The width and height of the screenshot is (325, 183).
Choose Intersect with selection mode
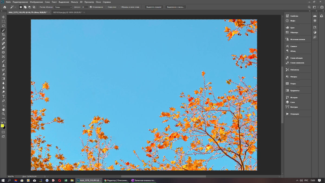click(34, 7)
